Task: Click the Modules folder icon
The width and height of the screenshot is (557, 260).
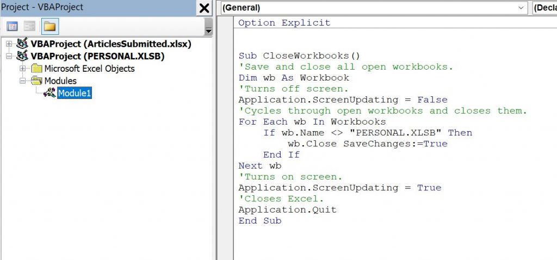Action: 36,81
